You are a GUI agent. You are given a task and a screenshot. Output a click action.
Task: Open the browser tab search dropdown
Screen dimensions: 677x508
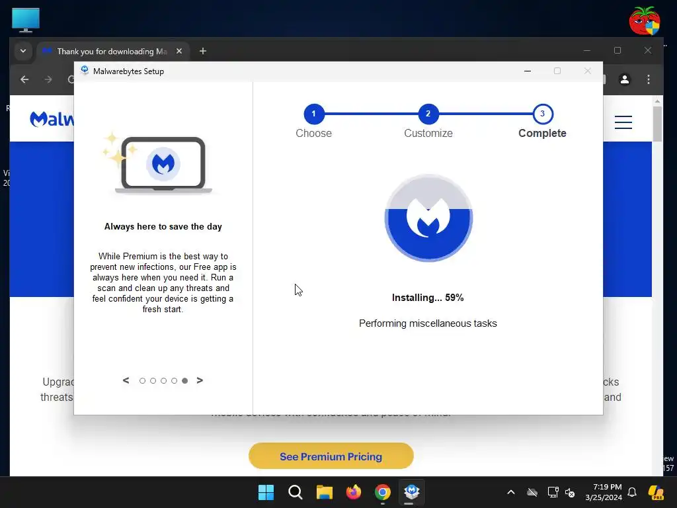(23, 51)
